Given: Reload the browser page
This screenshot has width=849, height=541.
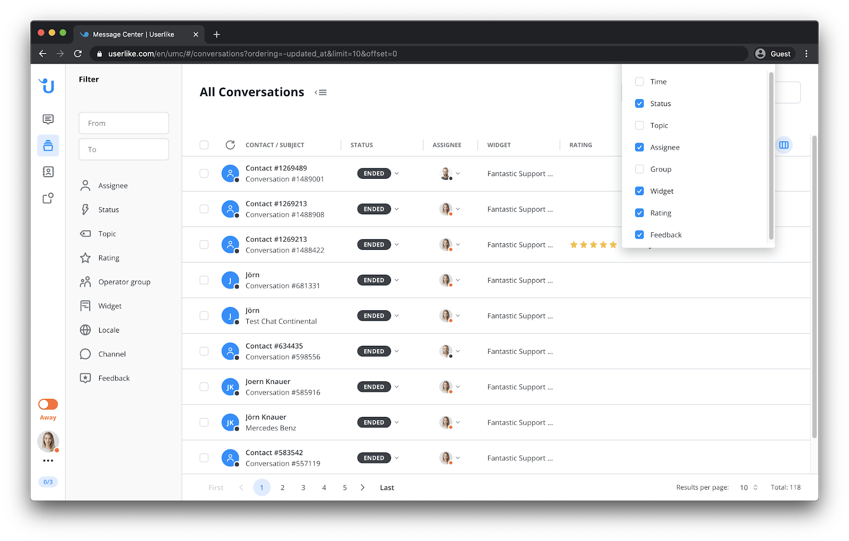Looking at the screenshot, I should pyautogui.click(x=78, y=54).
